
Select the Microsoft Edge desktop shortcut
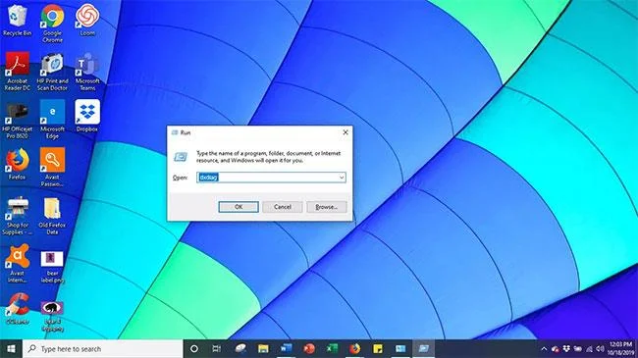(52, 120)
